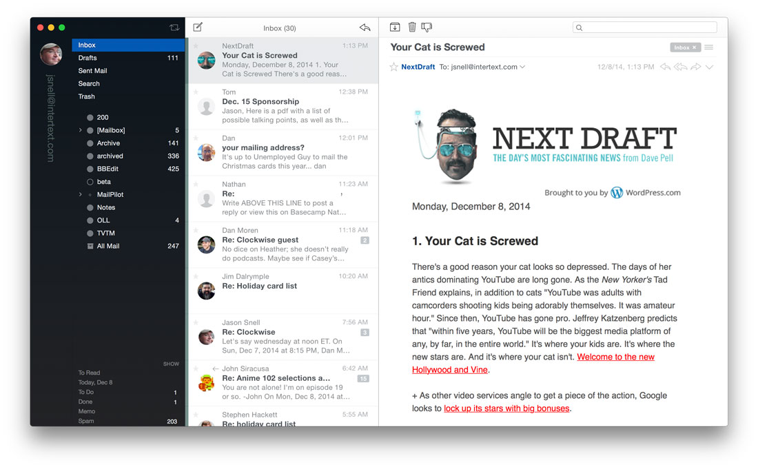Viewport: 758px width, 469px height.
Task: Toggle the star next to the NextDraft sender name
Action: coord(393,67)
